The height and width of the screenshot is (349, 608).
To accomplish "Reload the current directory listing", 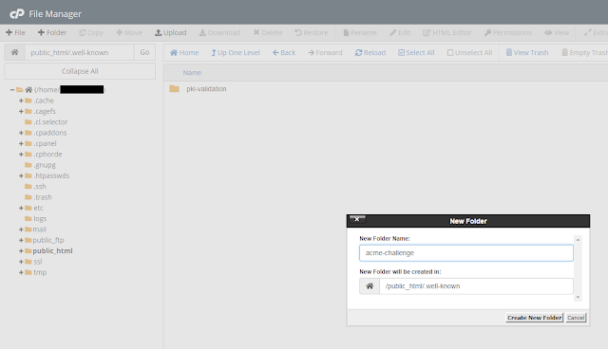I will (370, 52).
